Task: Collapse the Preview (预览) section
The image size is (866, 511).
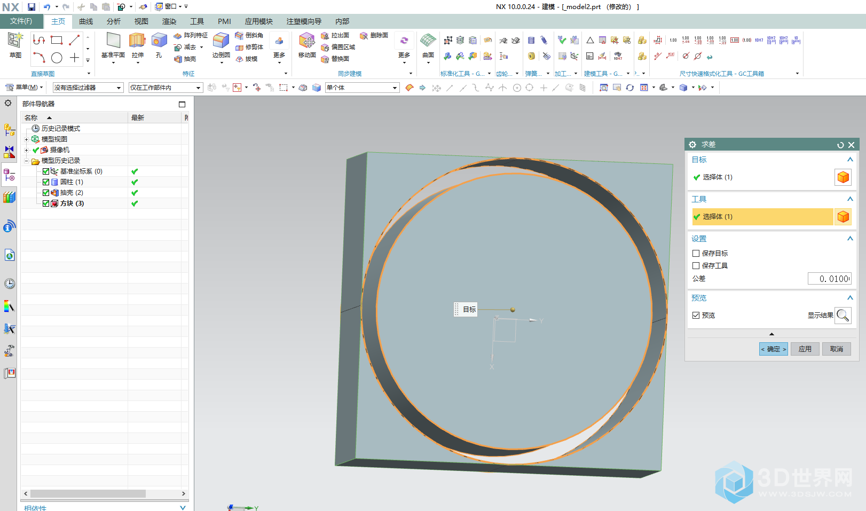Action: click(850, 298)
